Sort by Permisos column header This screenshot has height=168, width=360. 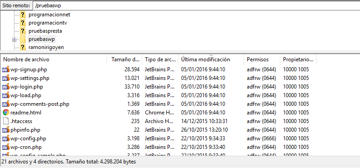[x=262, y=59]
